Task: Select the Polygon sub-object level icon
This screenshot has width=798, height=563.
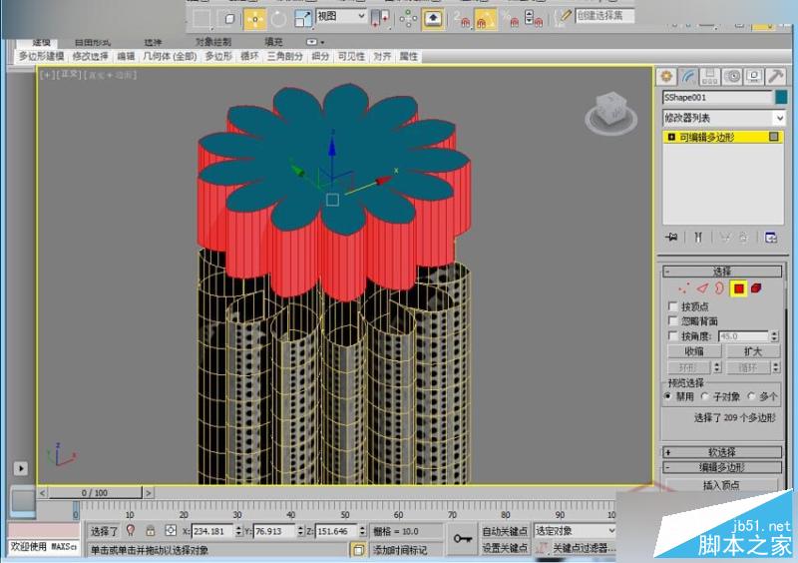Action: (x=738, y=288)
